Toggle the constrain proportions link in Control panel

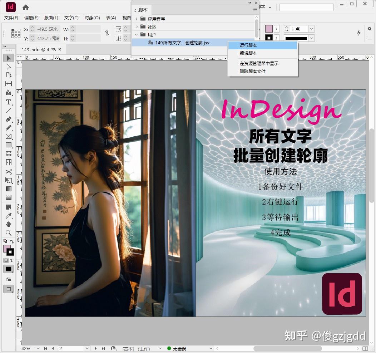(107, 33)
